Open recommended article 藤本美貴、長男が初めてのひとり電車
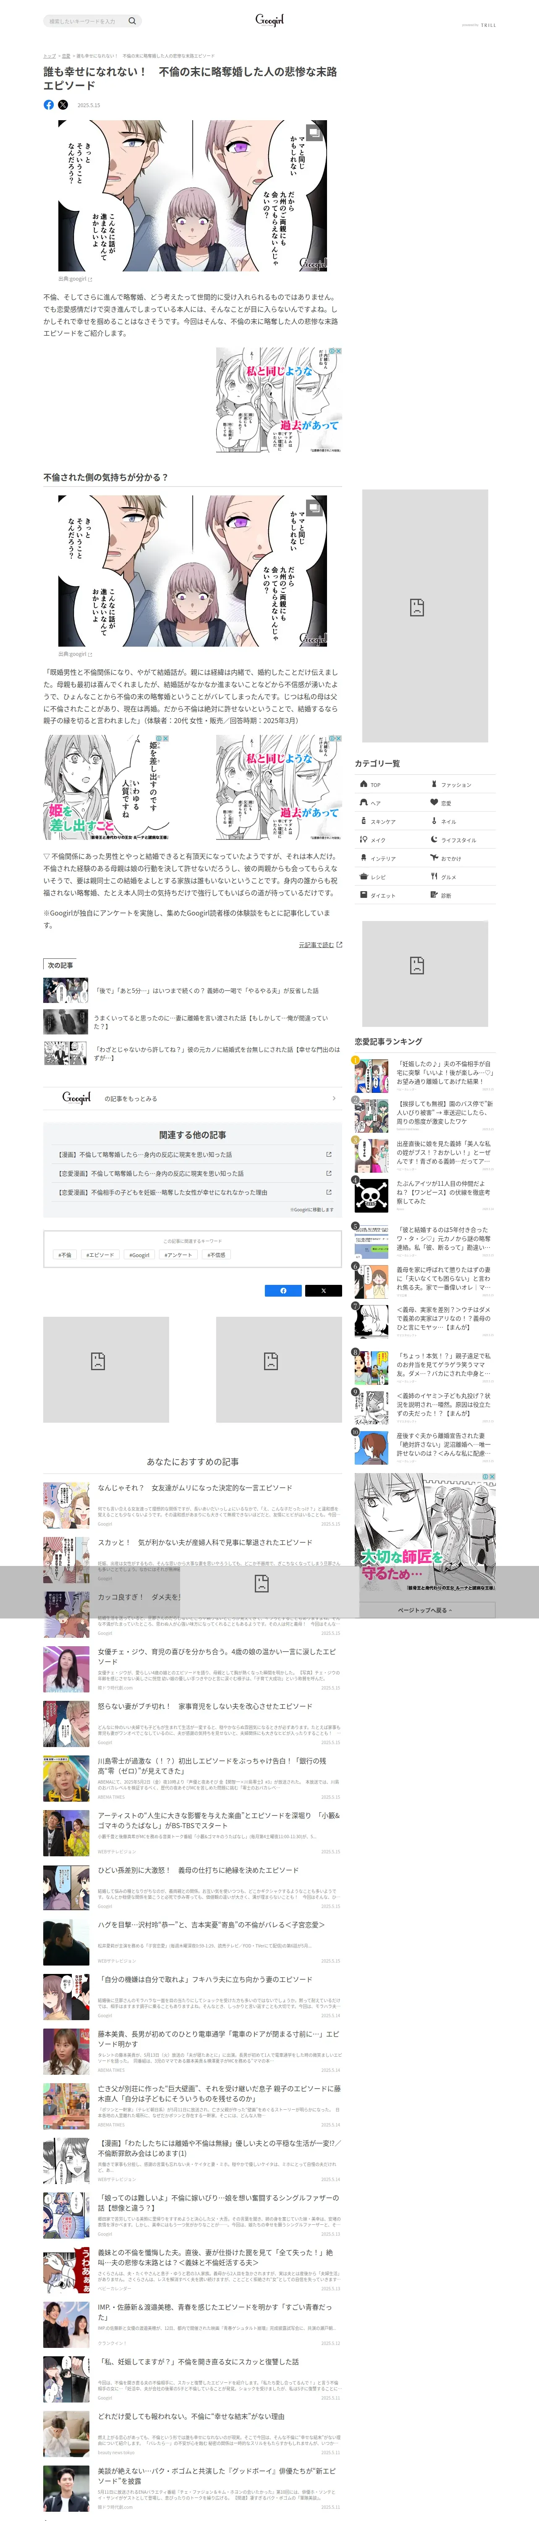Image resolution: width=539 pixels, height=2521 pixels. click(192, 2052)
